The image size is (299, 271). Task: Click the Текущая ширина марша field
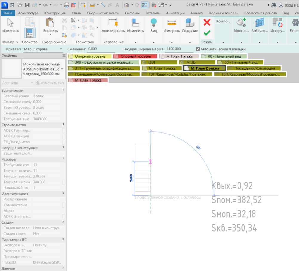(180, 49)
